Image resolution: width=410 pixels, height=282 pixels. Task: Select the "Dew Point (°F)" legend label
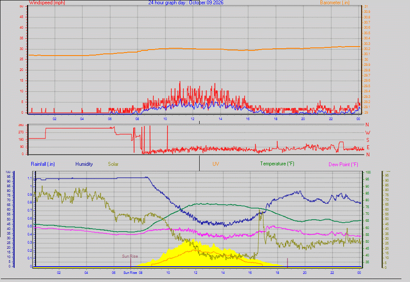click(343, 164)
